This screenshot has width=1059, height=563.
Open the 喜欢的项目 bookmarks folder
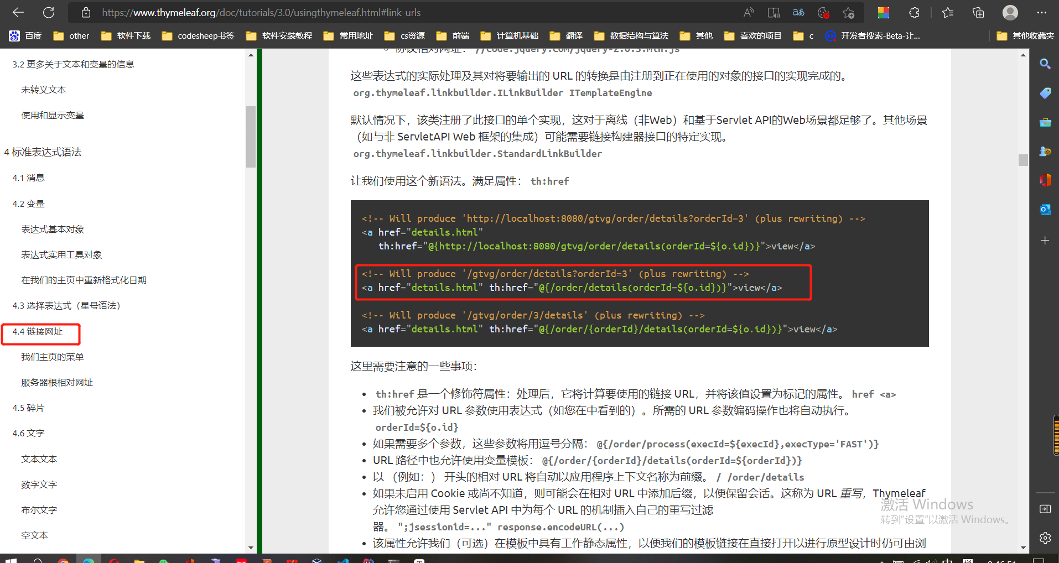753,36
